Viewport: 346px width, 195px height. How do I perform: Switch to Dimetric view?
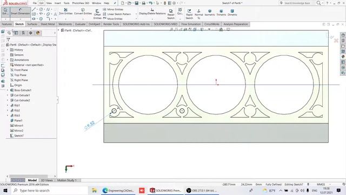coord(232,12)
